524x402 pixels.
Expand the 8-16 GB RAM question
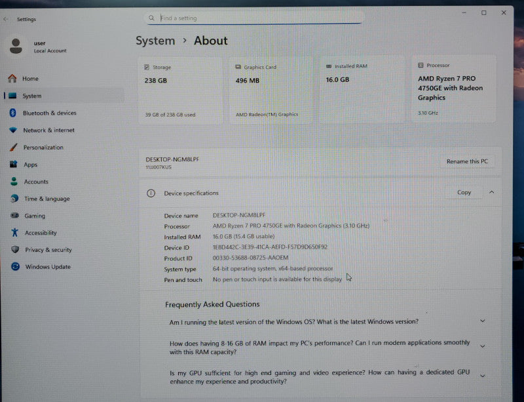click(483, 346)
